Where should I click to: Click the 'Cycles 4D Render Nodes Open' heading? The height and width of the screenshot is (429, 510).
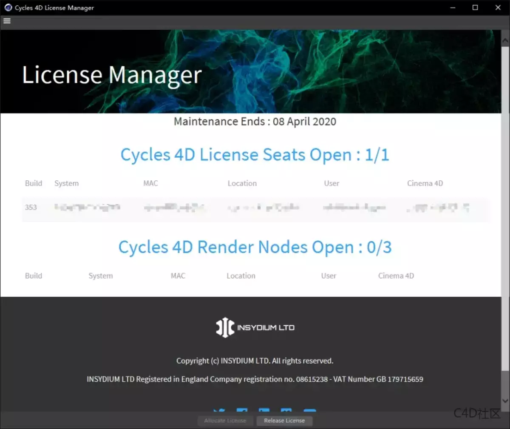(x=255, y=247)
